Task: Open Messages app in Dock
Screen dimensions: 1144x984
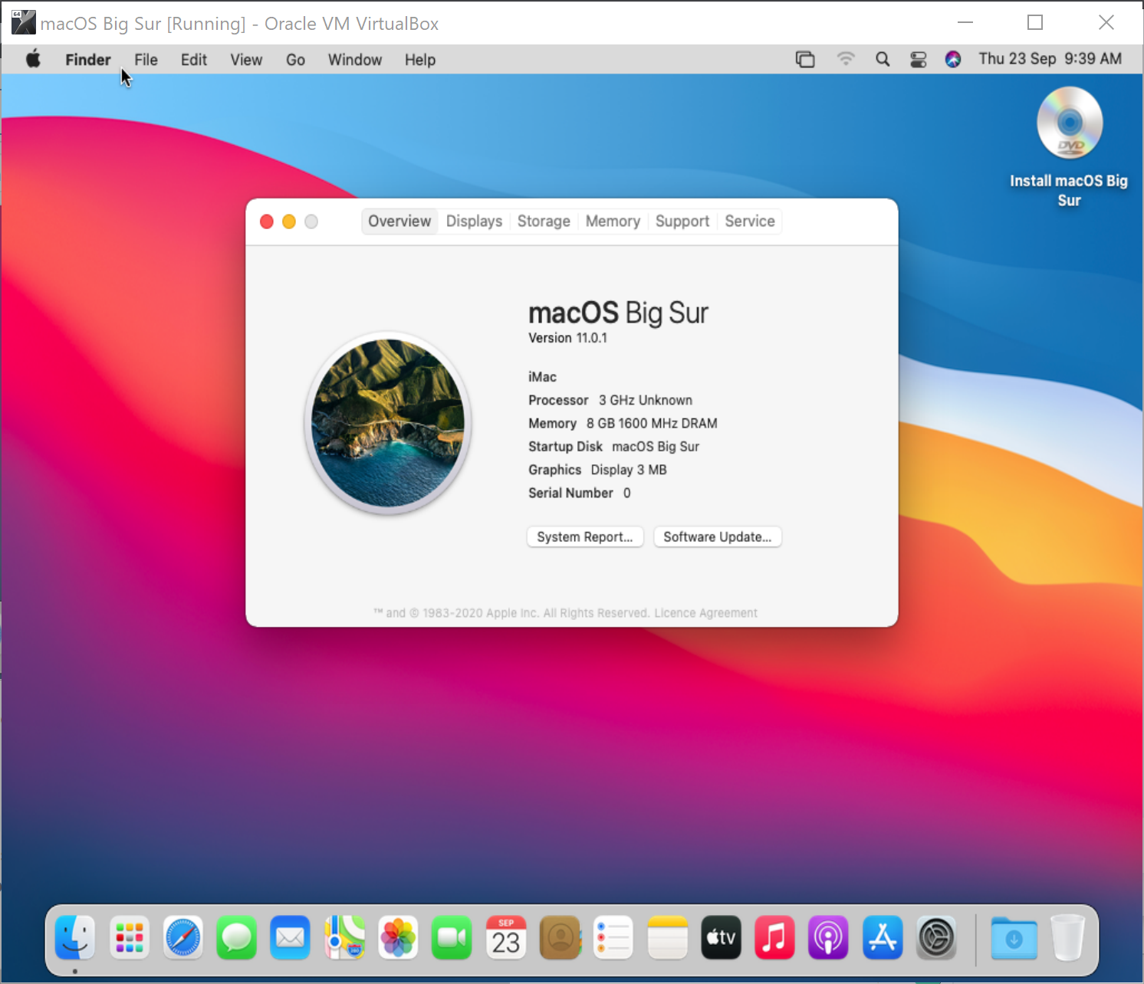Action: tap(237, 936)
